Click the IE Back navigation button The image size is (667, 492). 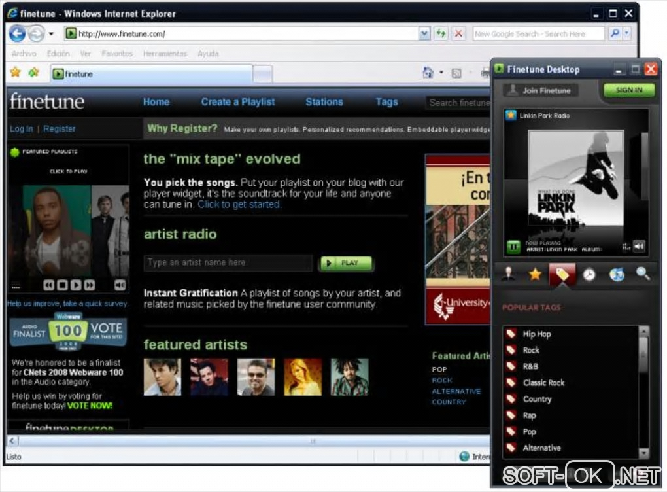[x=18, y=33]
